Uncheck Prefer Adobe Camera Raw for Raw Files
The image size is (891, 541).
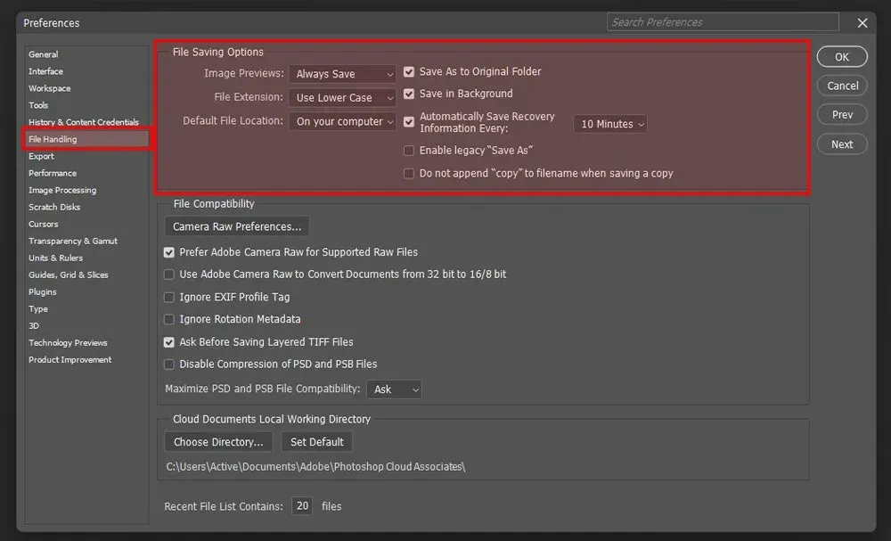[168, 252]
